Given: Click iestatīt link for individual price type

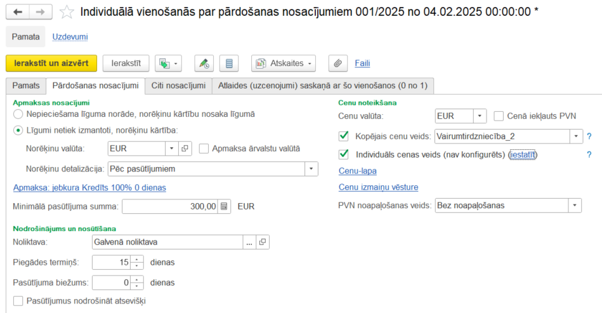Looking at the screenshot, I should 522,155.
